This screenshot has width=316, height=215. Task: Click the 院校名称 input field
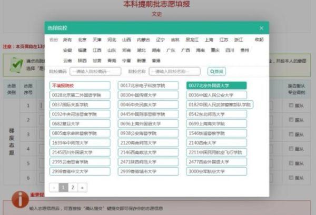pos(174,71)
